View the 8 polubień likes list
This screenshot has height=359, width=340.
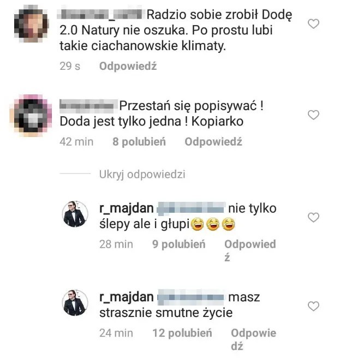tap(139, 142)
